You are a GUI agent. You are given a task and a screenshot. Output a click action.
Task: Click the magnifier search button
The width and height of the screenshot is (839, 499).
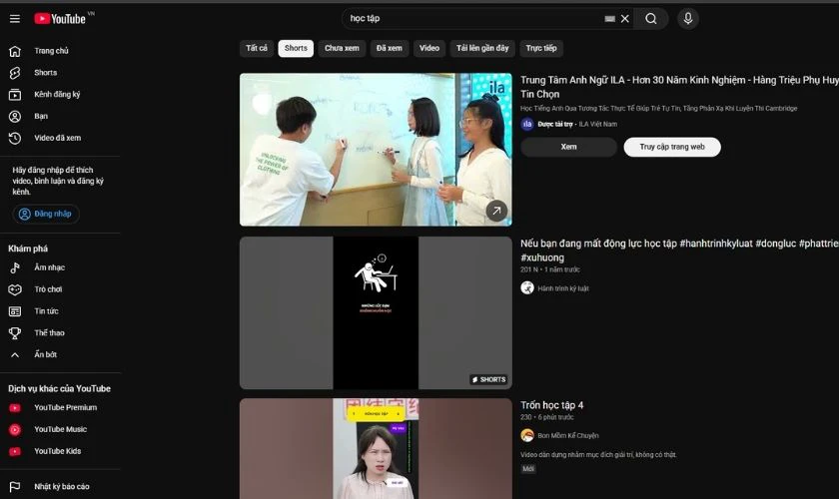[x=650, y=19]
